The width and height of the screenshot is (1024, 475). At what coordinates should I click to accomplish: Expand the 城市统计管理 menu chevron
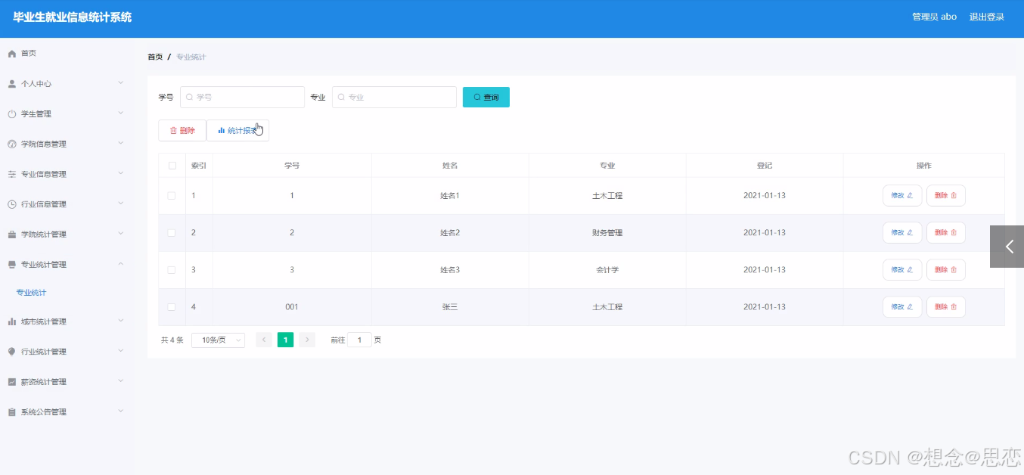(121, 321)
